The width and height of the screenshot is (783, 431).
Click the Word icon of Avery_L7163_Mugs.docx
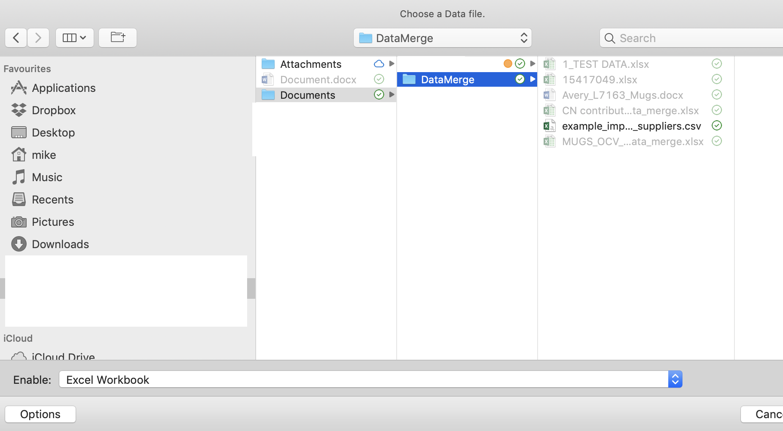pyautogui.click(x=550, y=95)
